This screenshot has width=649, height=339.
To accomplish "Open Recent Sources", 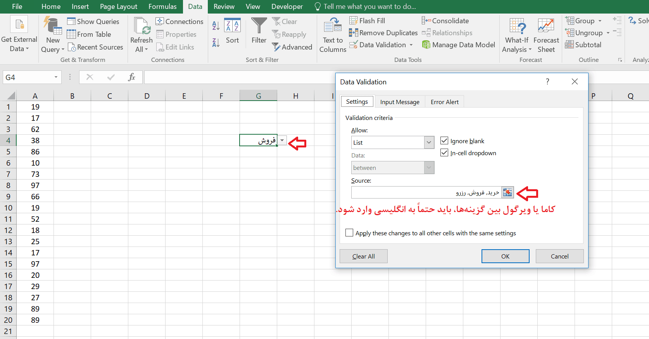I will pos(95,47).
